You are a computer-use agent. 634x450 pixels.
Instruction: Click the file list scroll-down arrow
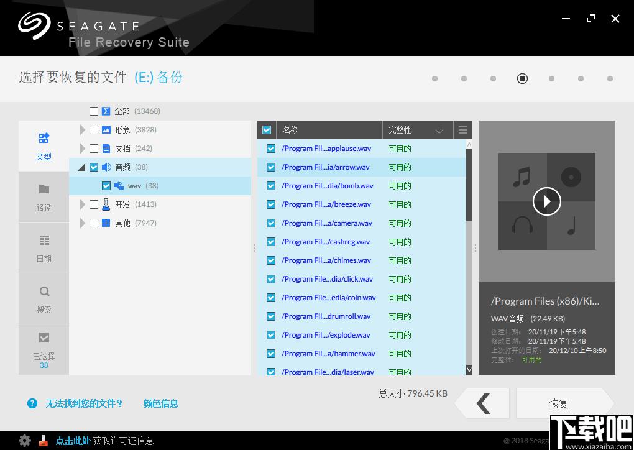tap(469, 370)
